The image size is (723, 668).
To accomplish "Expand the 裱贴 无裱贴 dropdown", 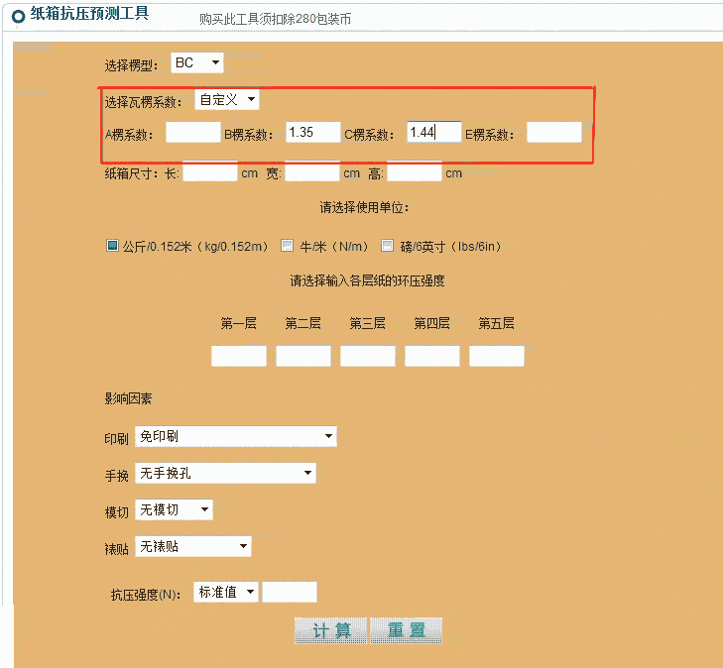I will [192, 546].
